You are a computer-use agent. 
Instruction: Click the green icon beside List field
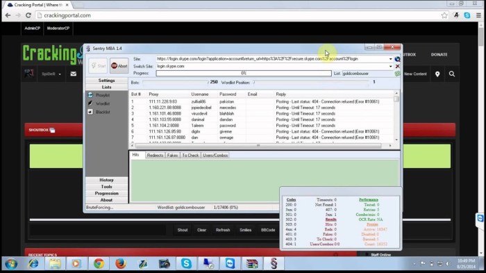tap(397, 74)
